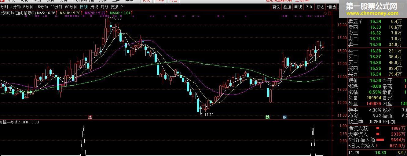Click the 跌 event marker icon
The width and height of the screenshot is (407, 156).
(267, 117)
